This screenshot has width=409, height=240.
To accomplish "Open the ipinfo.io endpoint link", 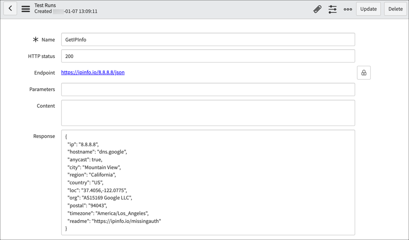I will [93, 72].
